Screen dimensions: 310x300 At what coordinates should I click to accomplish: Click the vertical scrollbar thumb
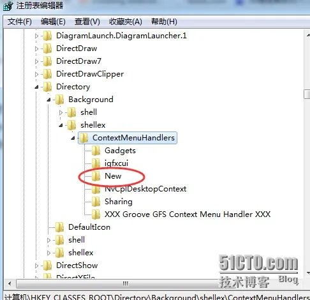coord(307,94)
